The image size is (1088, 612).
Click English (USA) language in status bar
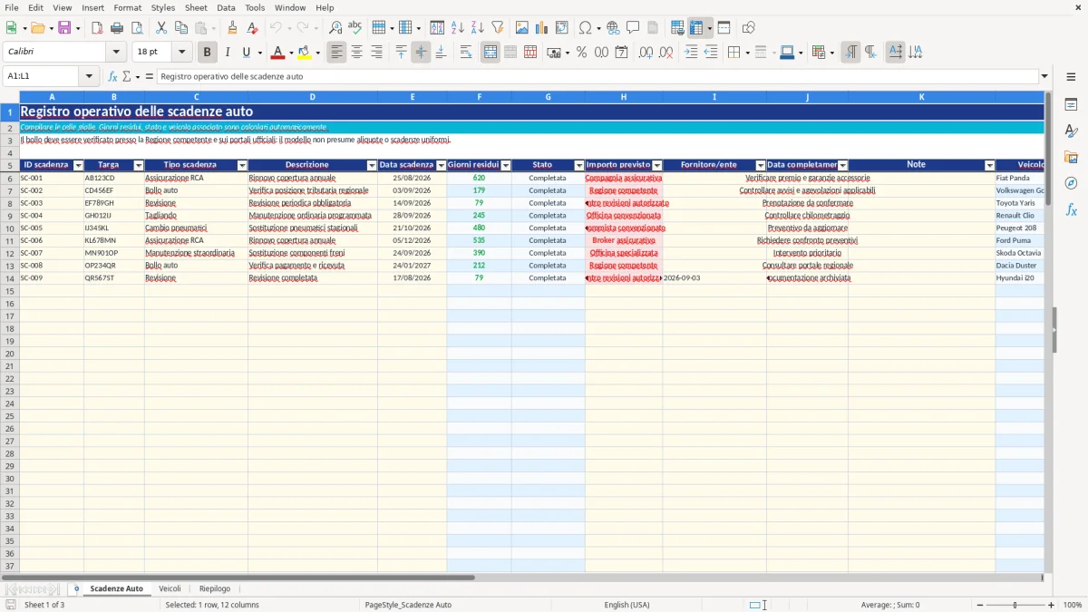(x=627, y=605)
